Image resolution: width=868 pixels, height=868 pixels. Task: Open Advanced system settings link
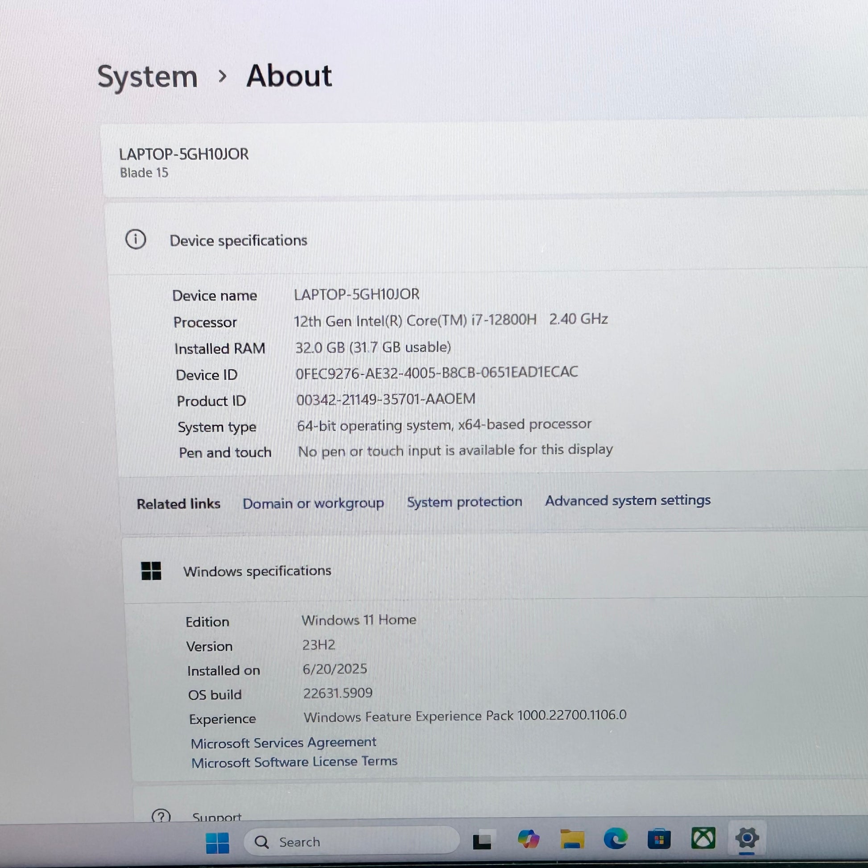(627, 500)
